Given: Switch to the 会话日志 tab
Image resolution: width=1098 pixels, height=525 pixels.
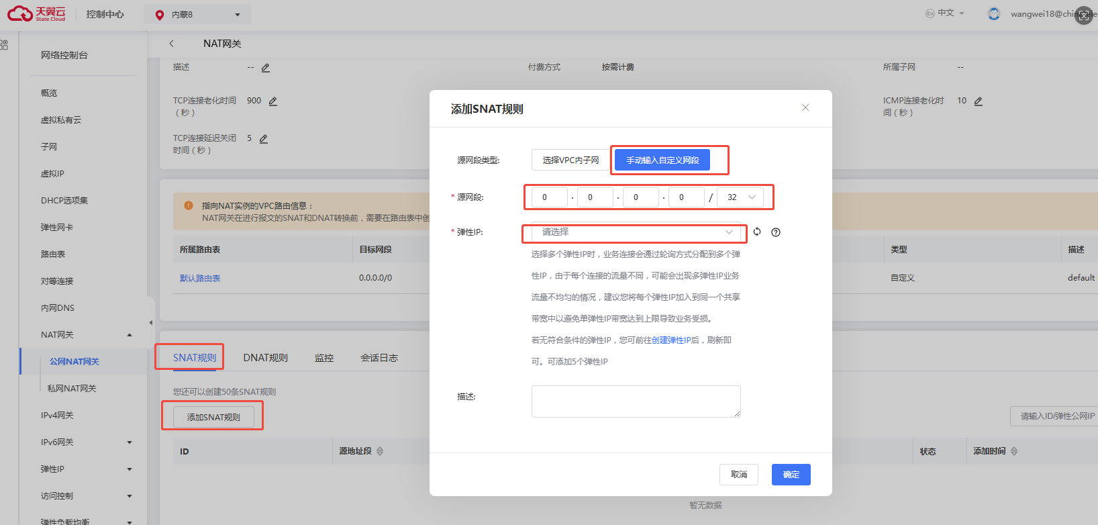Looking at the screenshot, I should coord(379,358).
